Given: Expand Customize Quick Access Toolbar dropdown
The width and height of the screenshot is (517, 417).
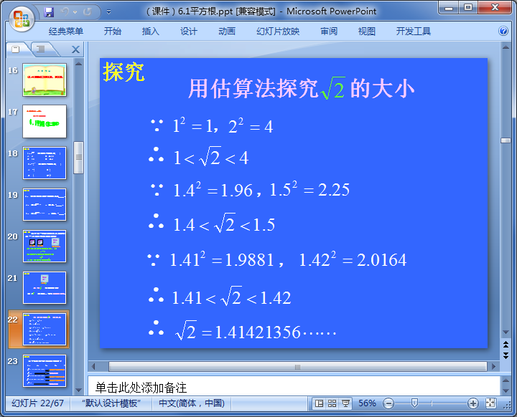Looking at the screenshot, I should (x=108, y=12).
